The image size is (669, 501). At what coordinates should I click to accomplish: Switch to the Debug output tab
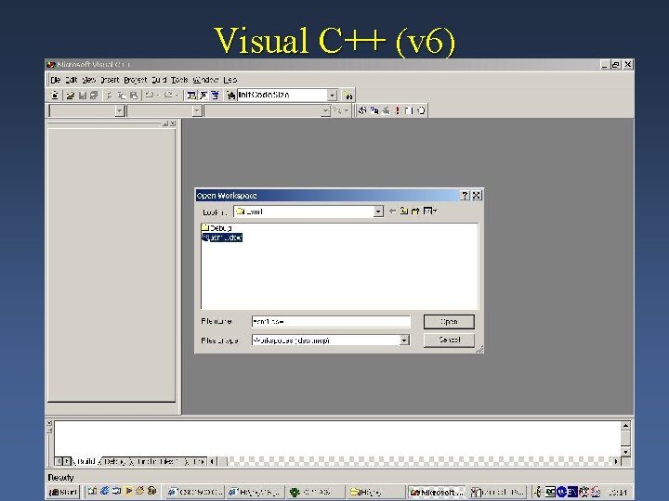114,461
